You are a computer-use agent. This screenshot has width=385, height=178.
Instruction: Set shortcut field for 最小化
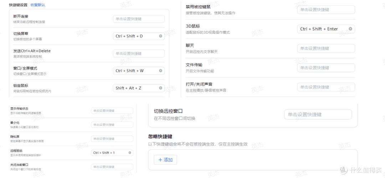click(x=112, y=125)
